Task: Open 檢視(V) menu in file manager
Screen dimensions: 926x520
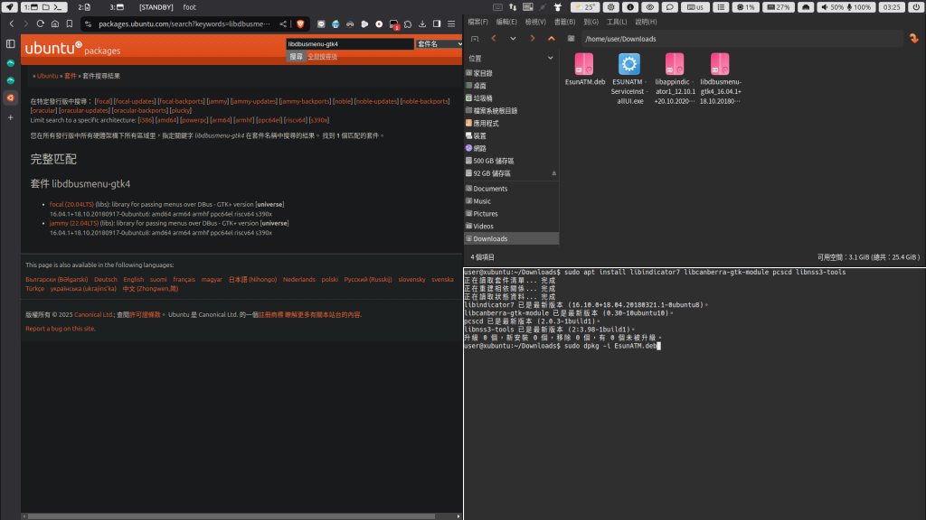Action: pos(535,22)
